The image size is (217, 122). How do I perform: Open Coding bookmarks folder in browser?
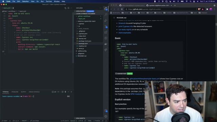158,13
